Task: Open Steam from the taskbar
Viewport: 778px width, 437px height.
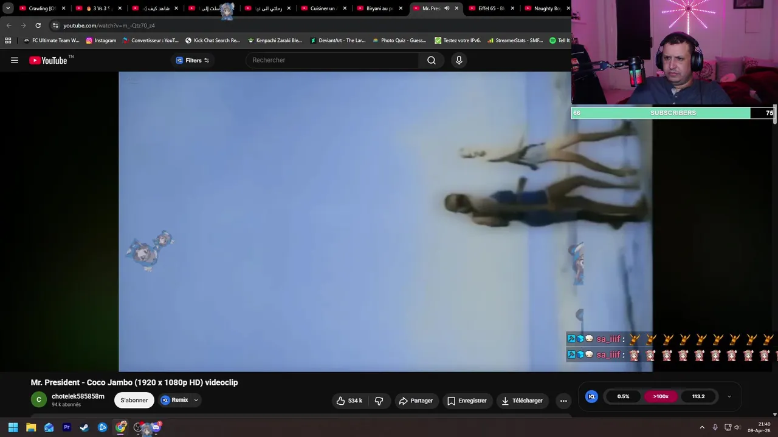Action: 84,427
